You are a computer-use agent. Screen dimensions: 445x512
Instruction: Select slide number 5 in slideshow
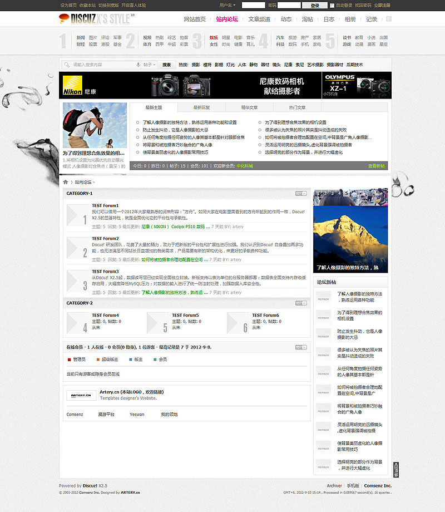pyautogui.click(x=347, y=193)
